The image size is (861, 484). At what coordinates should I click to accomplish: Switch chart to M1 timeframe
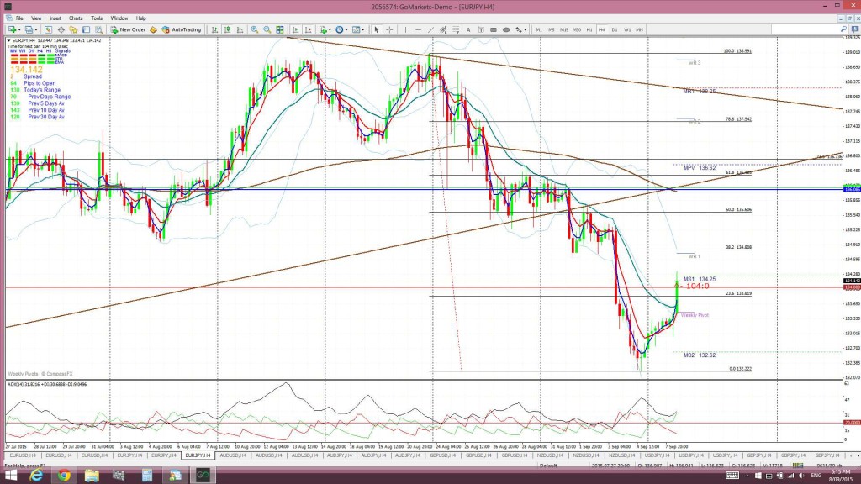click(x=539, y=29)
